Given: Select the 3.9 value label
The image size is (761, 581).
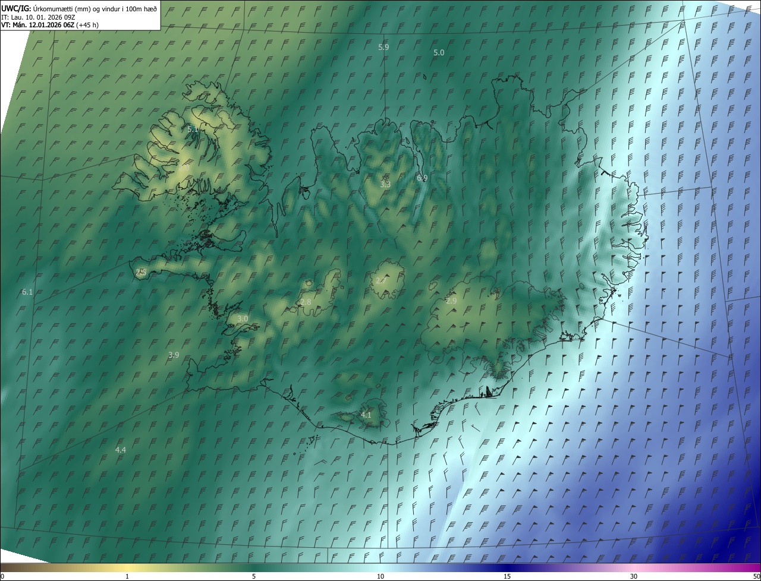Looking at the screenshot, I should 174,355.
